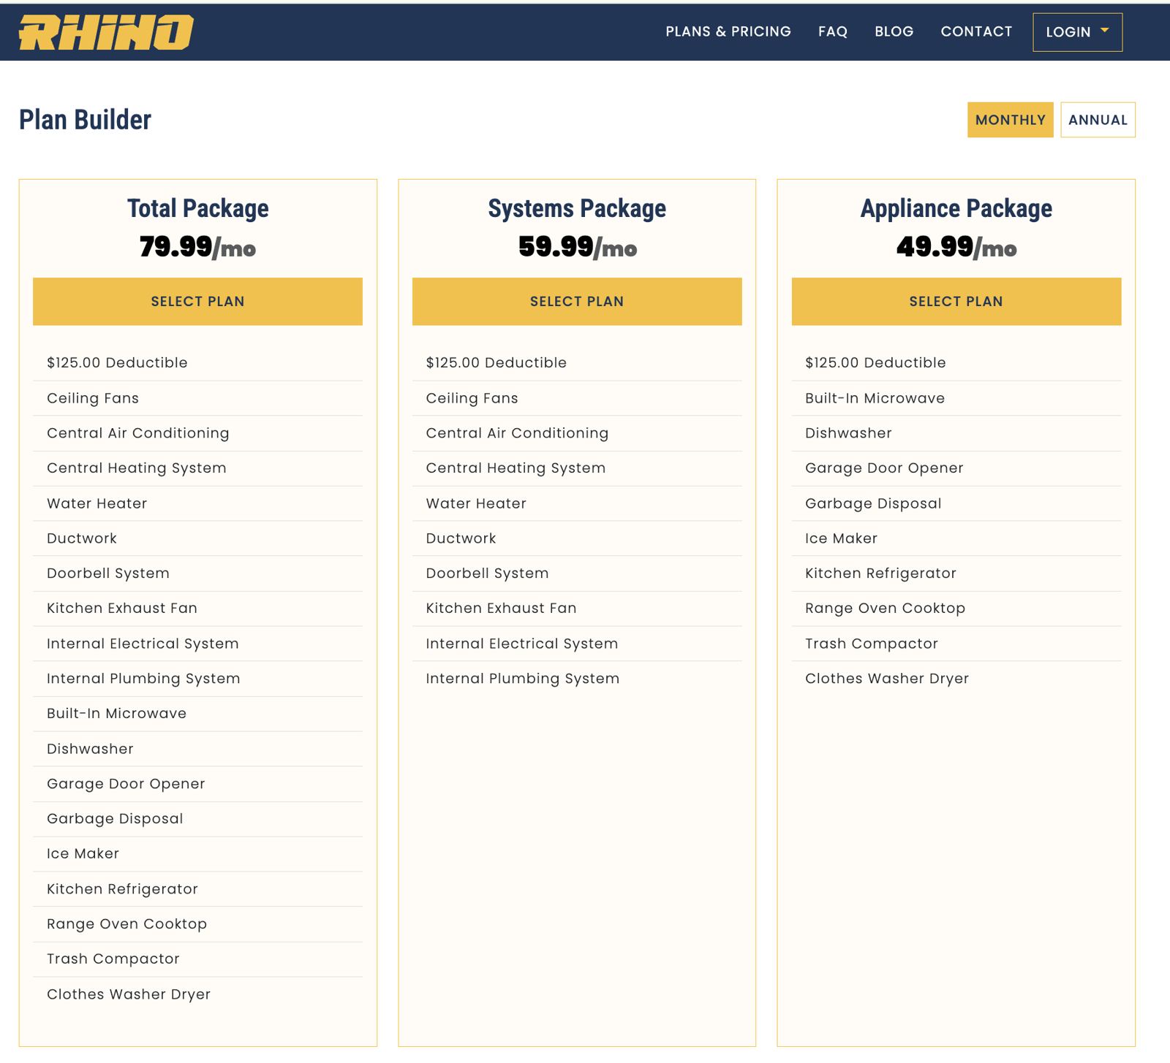Expand the Login dropdown
The image size is (1170, 1063).
click(x=1077, y=32)
